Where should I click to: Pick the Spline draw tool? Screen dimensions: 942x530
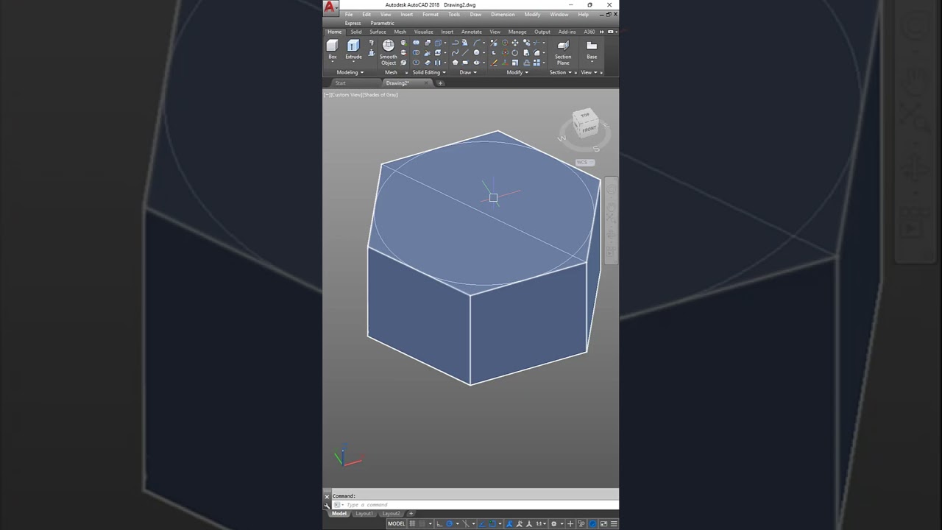point(455,52)
